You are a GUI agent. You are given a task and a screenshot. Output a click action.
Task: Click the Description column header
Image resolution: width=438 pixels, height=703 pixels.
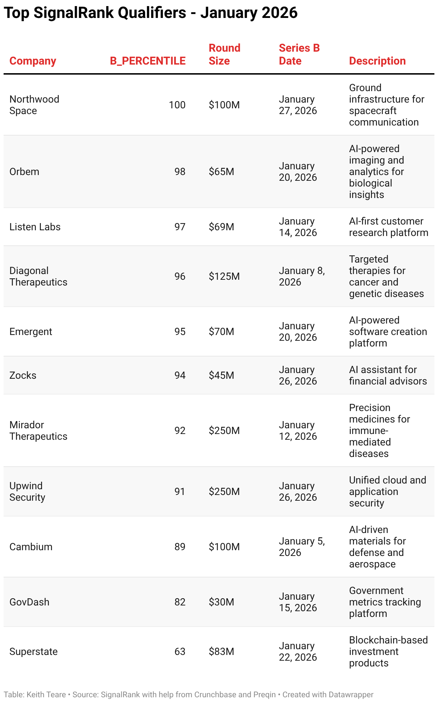pyautogui.click(x=377, y=61)
